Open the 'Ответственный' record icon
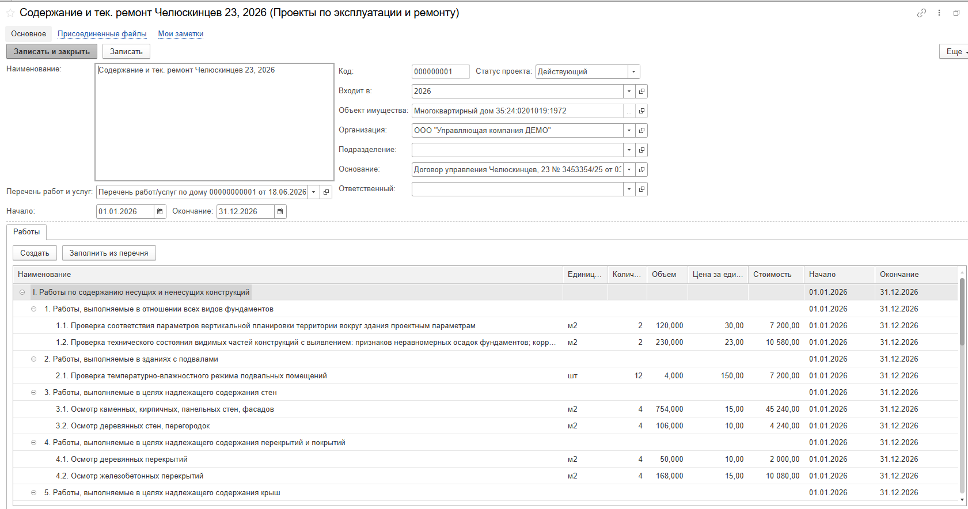 (x=641, y=189)
